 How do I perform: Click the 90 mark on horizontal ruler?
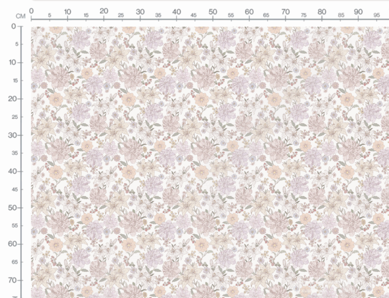358,12
